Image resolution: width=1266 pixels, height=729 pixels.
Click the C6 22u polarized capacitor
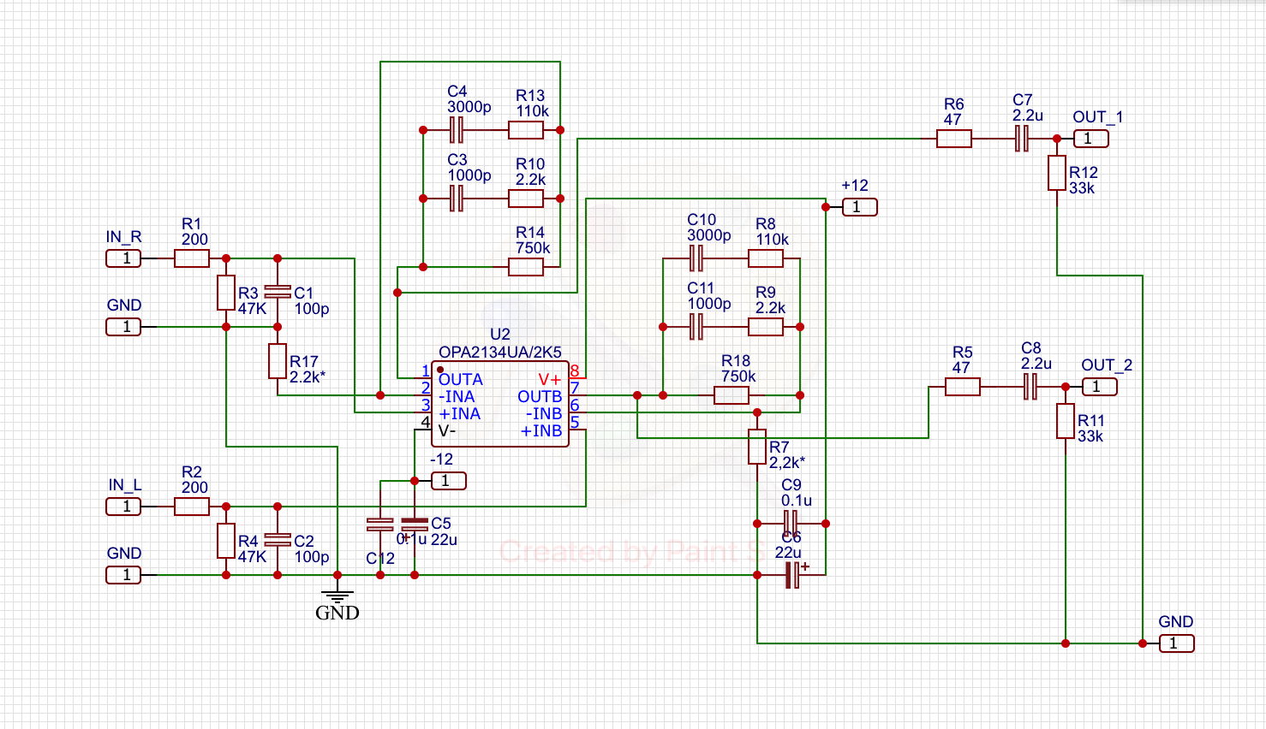[792, 575]
